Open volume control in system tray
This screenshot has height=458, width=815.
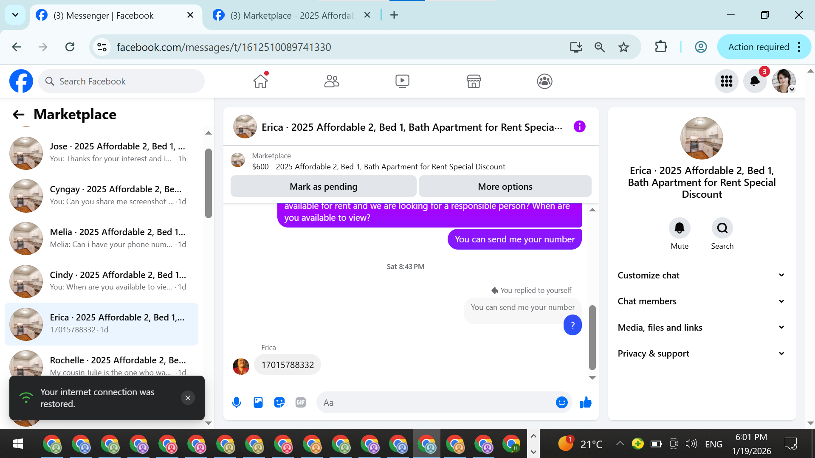(x=691, y=444)
